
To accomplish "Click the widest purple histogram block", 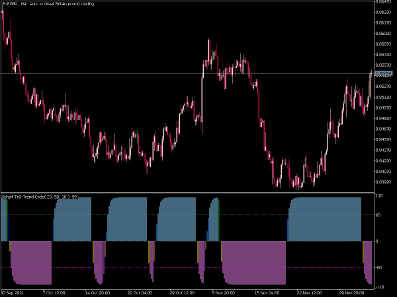I will [253, 263].
